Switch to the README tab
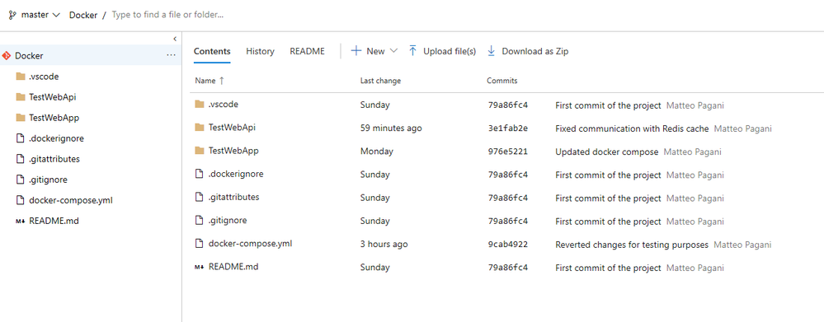The width and height of the screenshot is (824, 322). 308,51
